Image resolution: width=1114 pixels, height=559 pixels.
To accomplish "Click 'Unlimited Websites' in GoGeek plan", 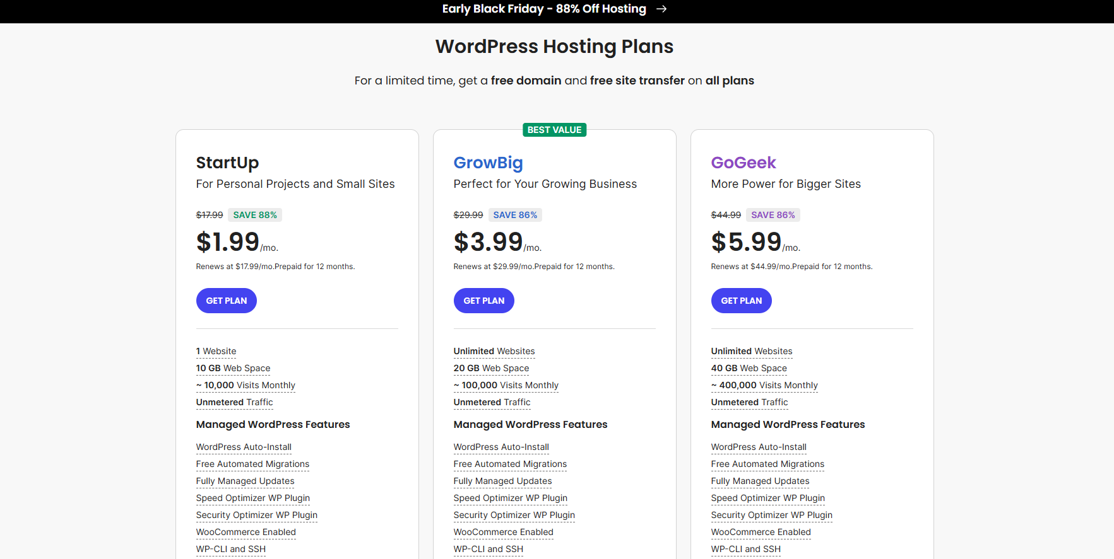I will click(752, 351).
